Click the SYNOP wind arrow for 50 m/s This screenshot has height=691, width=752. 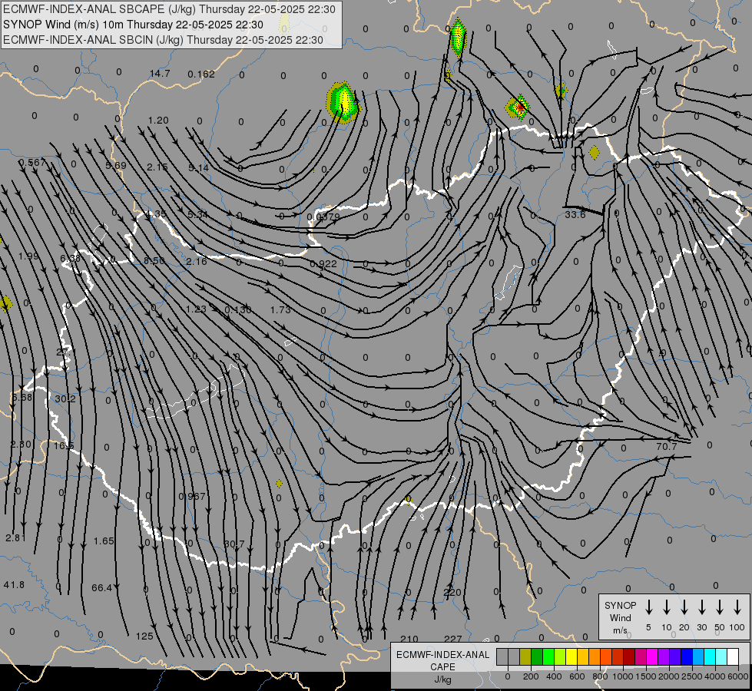(720, 607)
